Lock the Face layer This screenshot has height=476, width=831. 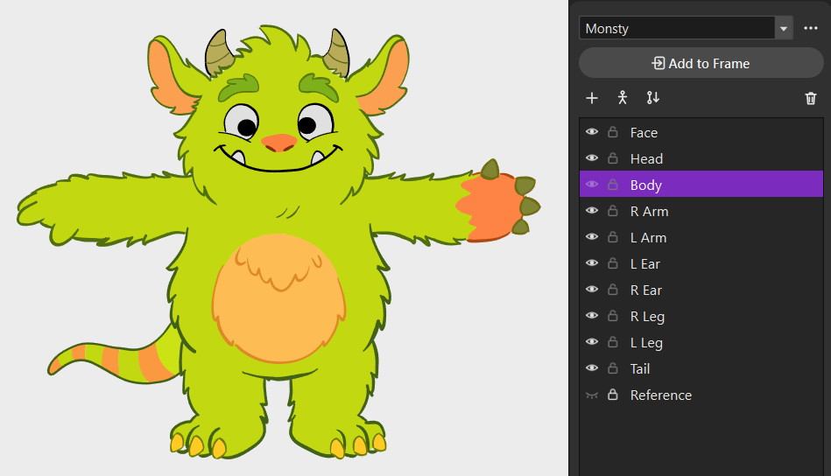pos(613,132)
